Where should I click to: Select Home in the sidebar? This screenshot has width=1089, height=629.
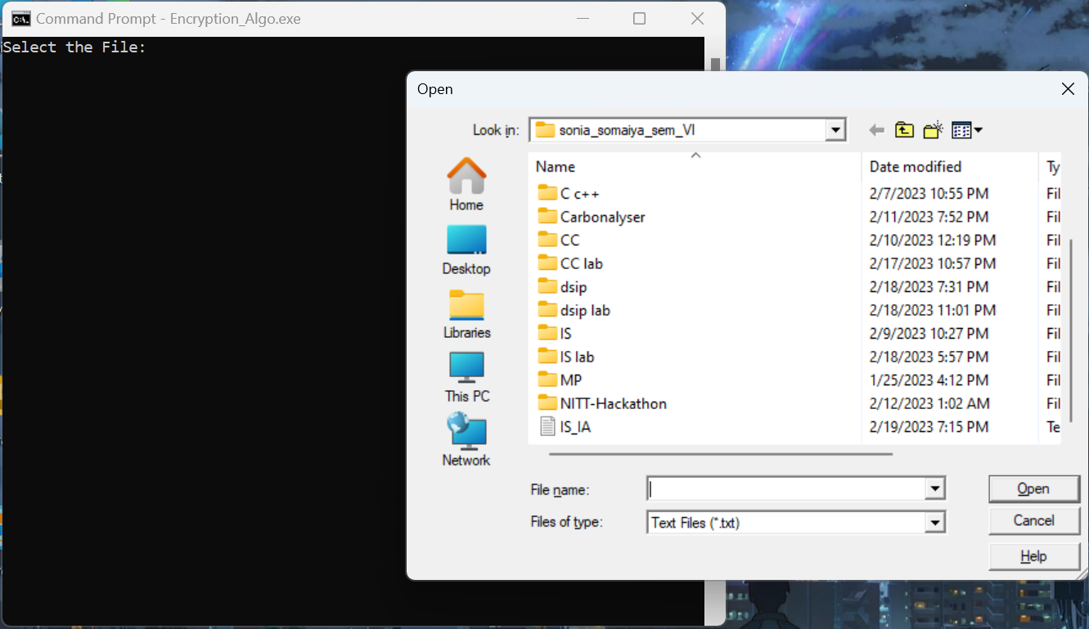point(466,183)
